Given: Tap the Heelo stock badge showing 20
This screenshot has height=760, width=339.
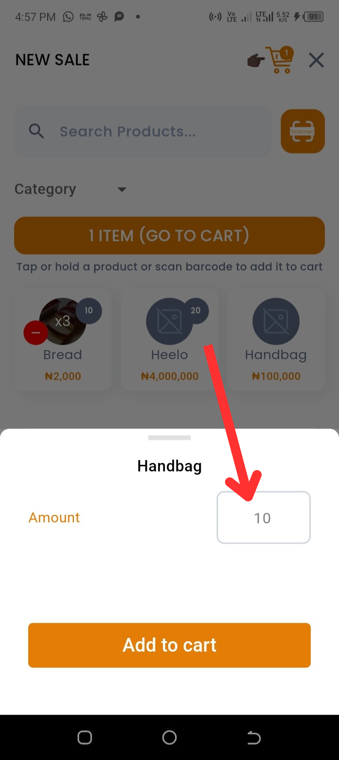Looking at the screenshot, I should tap(195, 310).
